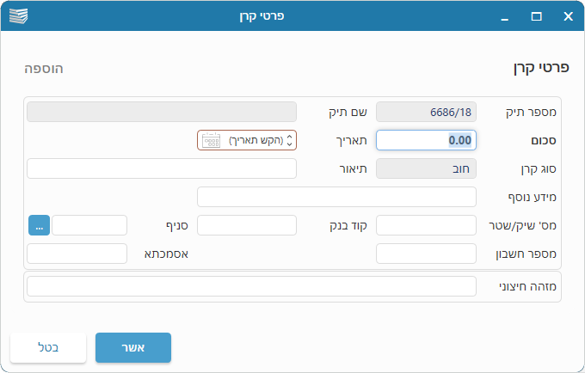Image resolution: width=585 pixels, height=373 pixels.
Task: Focus the קוד בנק field
Action: click(x=247, y=225)
